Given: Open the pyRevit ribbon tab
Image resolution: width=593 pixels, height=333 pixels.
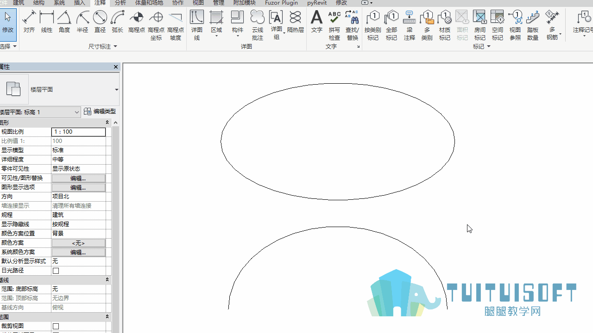Looking at the screenshot, I should [x=317, y=3].
